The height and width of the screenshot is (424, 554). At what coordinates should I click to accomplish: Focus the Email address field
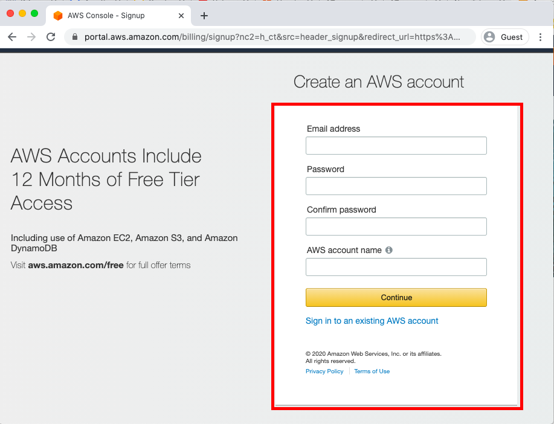coord(396,146)
